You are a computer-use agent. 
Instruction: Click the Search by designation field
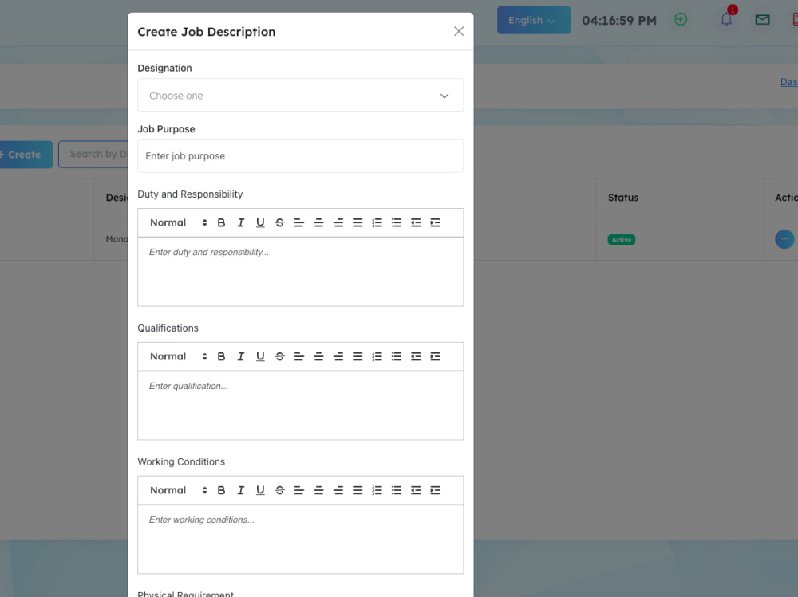[93, 154]
